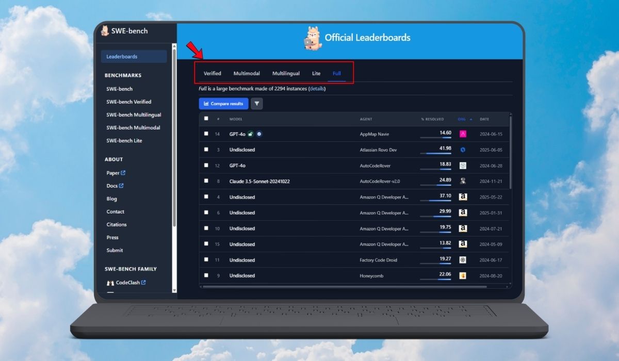Click the blue verified checkmark badge beside GPT-4o
619x361 pixels.
pos(259,134)
